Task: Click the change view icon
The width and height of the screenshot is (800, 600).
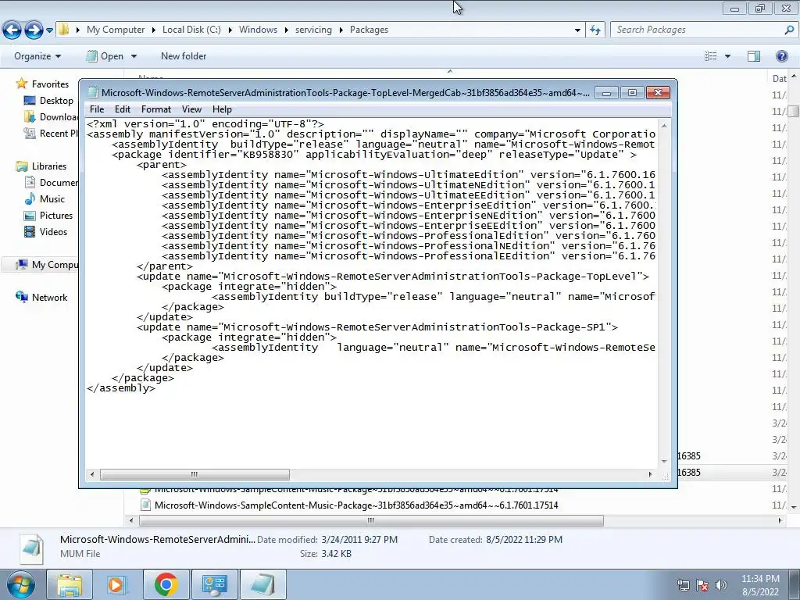Action: (x=711, y=56)
